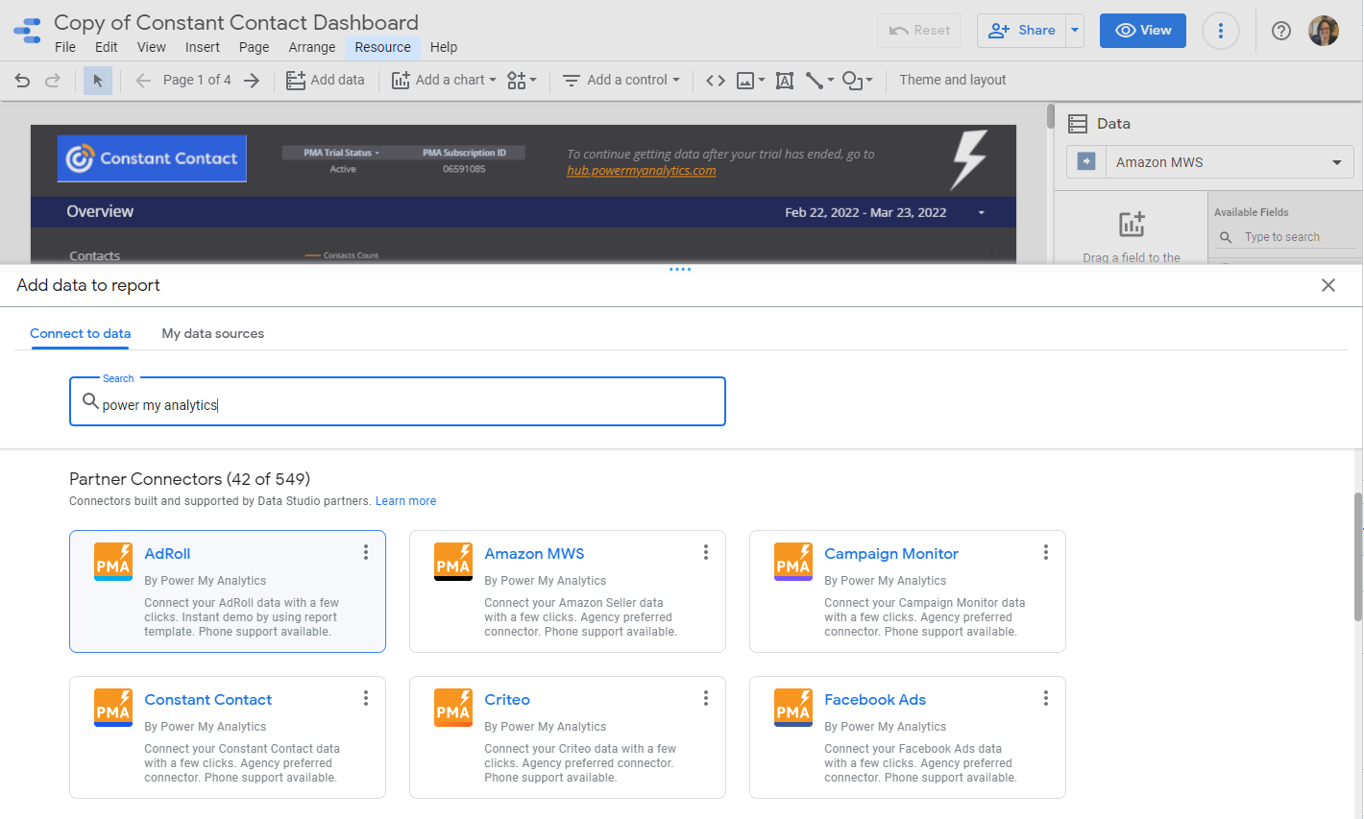Open the help question mark icon

click(1280, 31)
